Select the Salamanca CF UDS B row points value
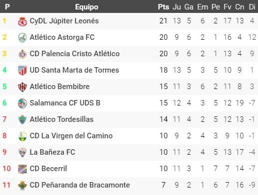 (164, 103)
